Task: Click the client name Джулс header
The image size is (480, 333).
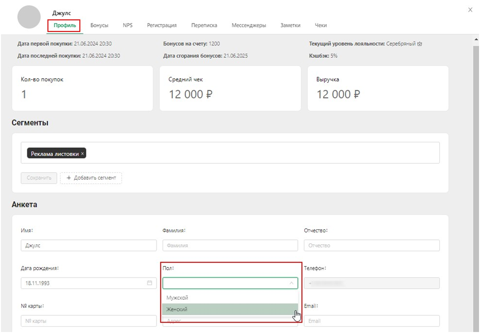Action: [x=61, y=13]
